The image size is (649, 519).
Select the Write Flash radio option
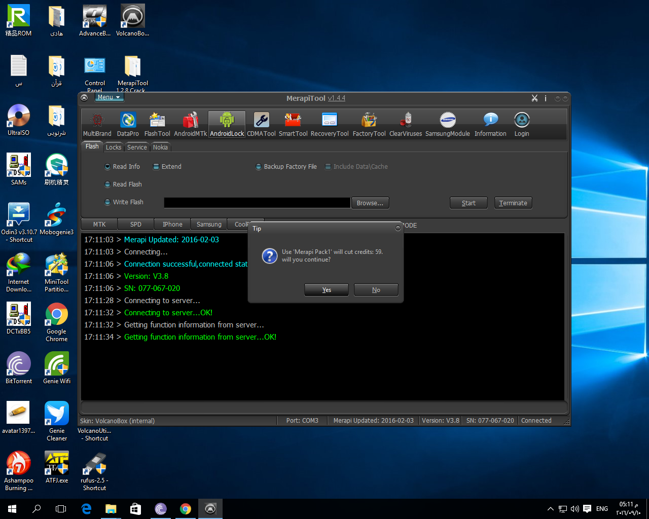(124, 202)
